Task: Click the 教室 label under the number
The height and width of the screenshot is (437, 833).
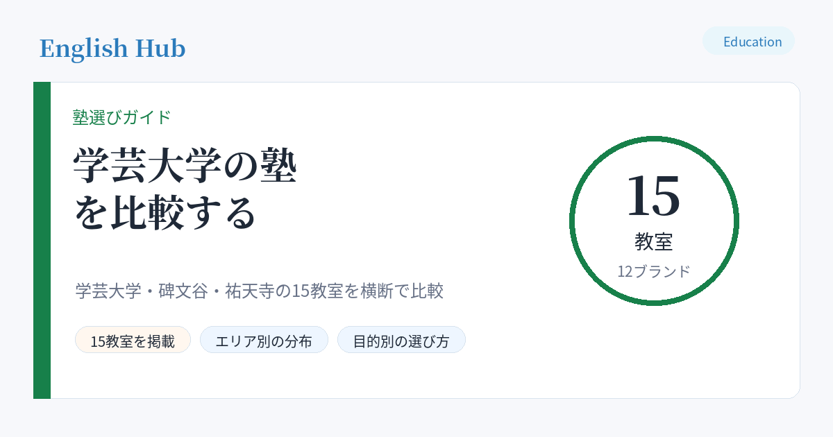Action: (654, 242)
